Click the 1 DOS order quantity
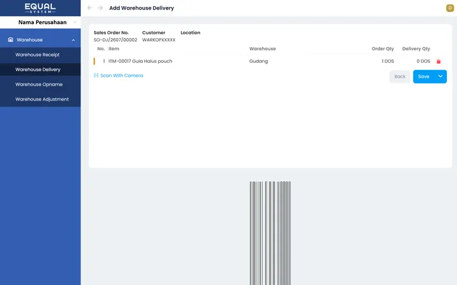Viewport: 457px width, 285px height. click(x=388, y=61)
